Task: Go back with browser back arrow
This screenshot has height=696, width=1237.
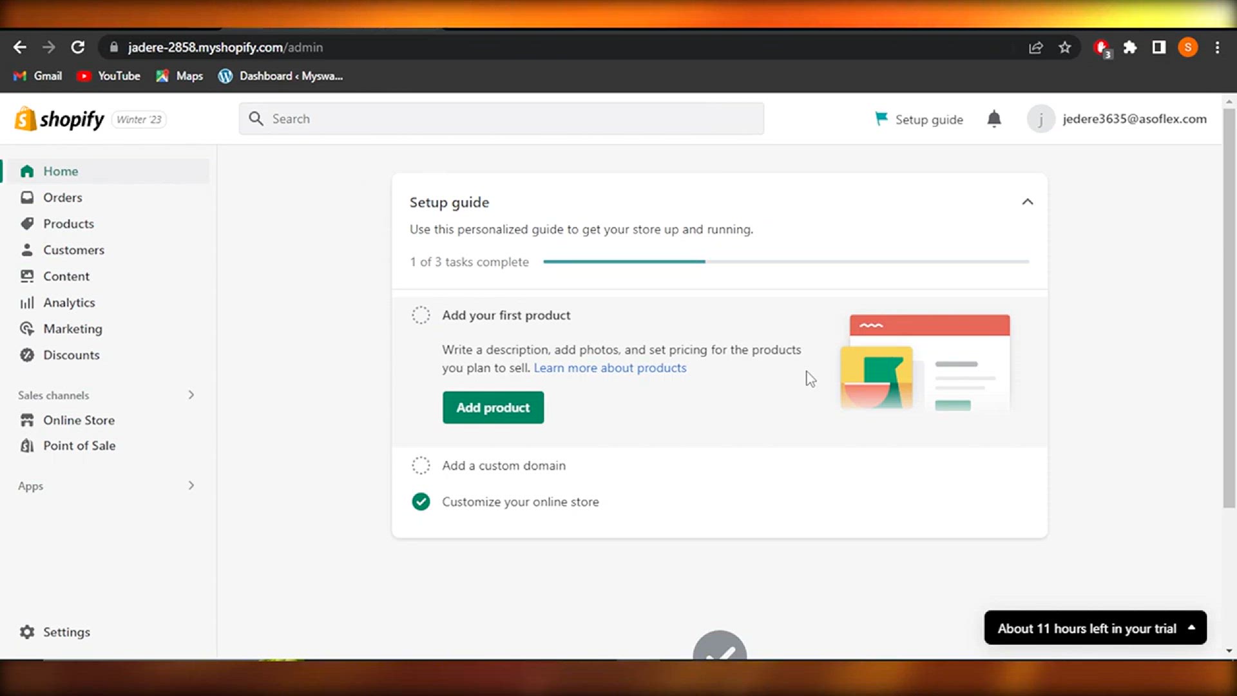Action: (x=19, y=47)
